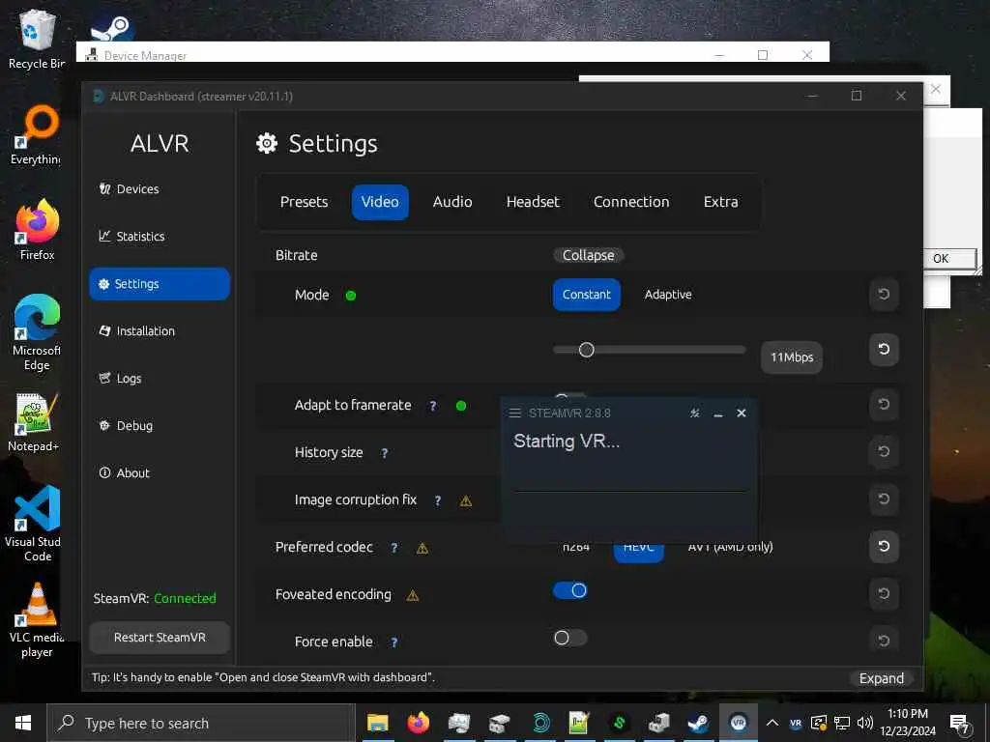Switch to the Video settings tab
990x742 pixels.
(380, 202)
